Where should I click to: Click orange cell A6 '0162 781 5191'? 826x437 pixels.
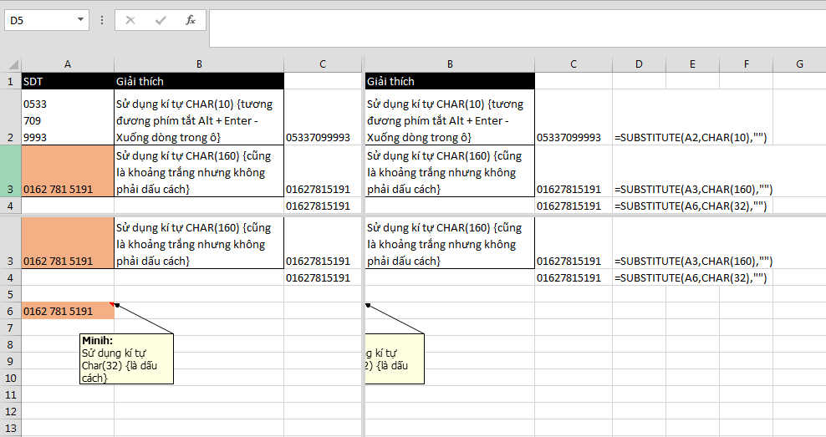[68, 311]
